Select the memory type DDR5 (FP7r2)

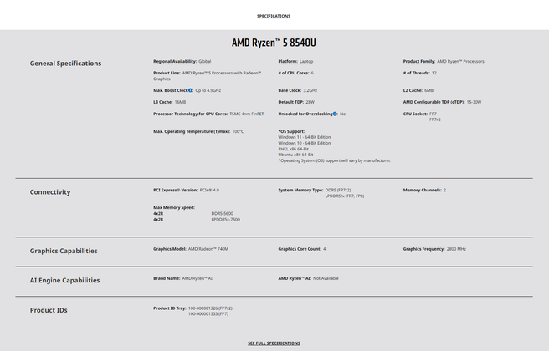(338, 191)
